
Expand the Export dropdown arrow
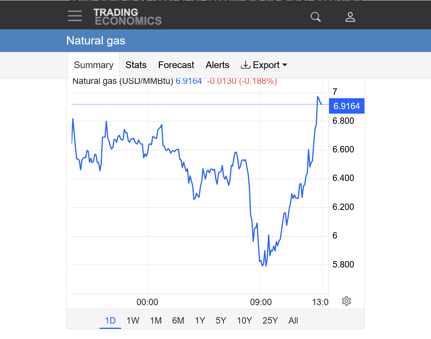(285, 65)
